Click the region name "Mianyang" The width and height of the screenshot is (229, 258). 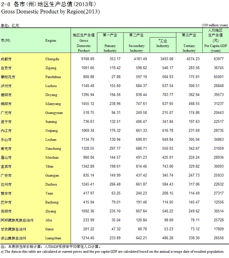tap(53, 104)
